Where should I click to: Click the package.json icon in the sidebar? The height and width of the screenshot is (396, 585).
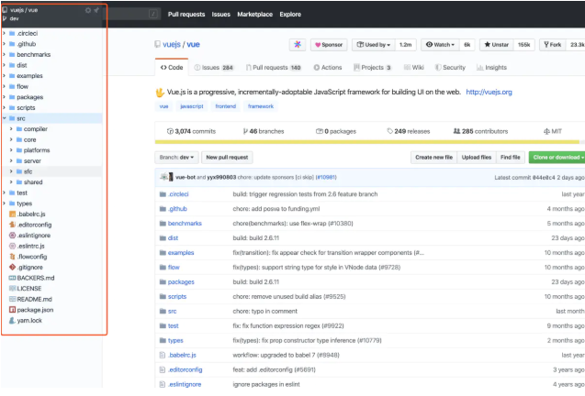(x=12, y=310)
